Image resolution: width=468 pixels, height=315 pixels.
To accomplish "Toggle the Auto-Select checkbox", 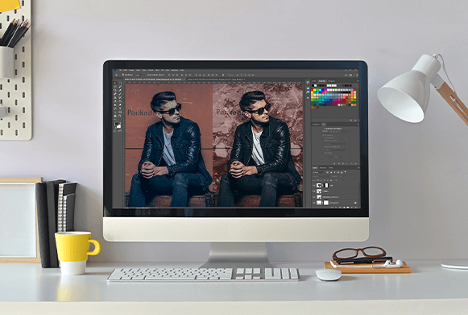I will coord(123,75).
